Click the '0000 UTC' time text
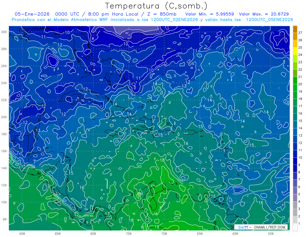 point(67,14)
